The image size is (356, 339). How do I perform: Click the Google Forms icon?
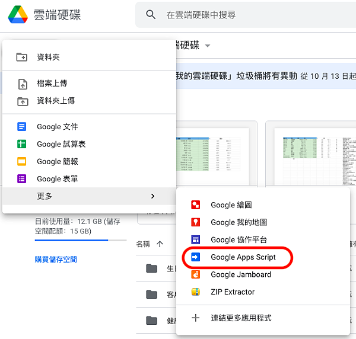[22, 178]
